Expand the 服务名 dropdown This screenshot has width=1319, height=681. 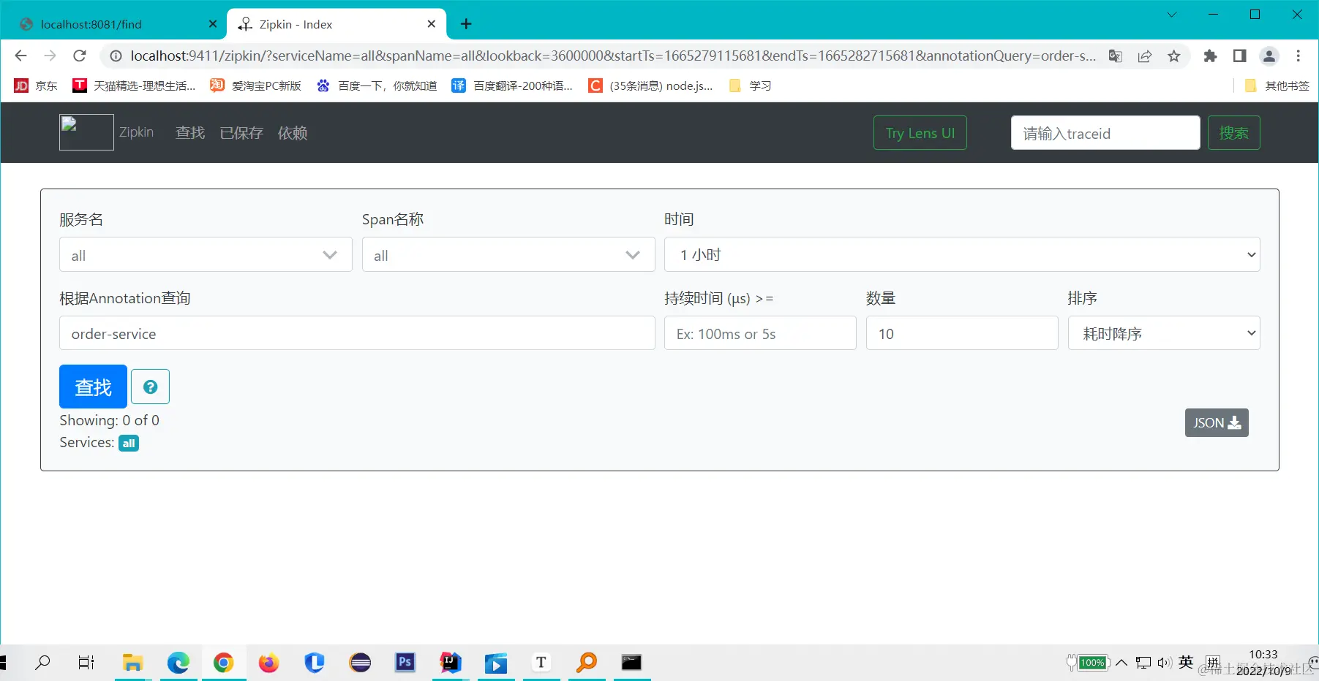(x=206, y=255)
